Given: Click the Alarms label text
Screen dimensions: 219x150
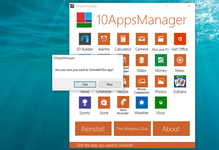Looking at the screenshot, I should (x=104, y=49).
